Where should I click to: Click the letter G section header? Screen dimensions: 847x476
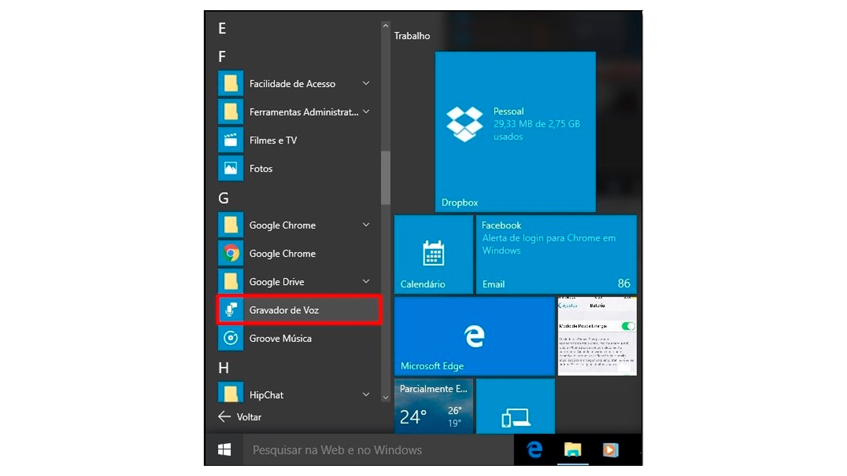223,198
